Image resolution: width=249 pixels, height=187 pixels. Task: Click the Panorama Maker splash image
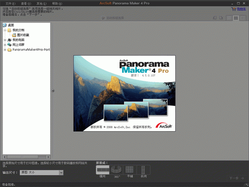[124, 93]
